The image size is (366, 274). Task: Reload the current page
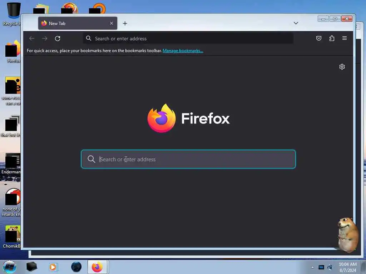coord(58,39)
